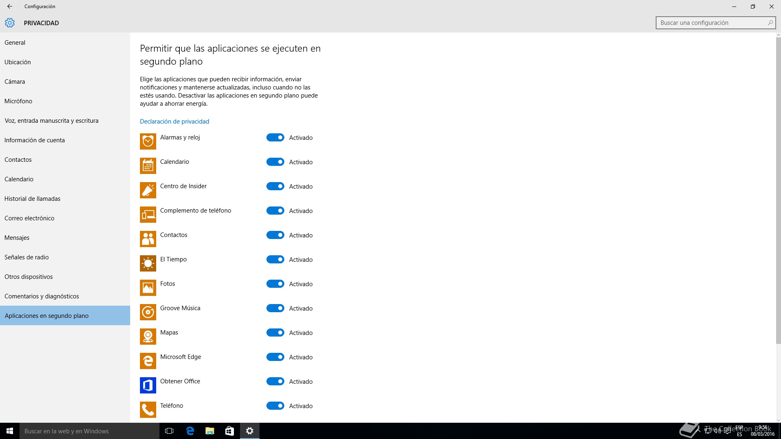Click the El Tiempo sun icon
The height and width of the screenshot is (439, 781).
tap(148, 263)
